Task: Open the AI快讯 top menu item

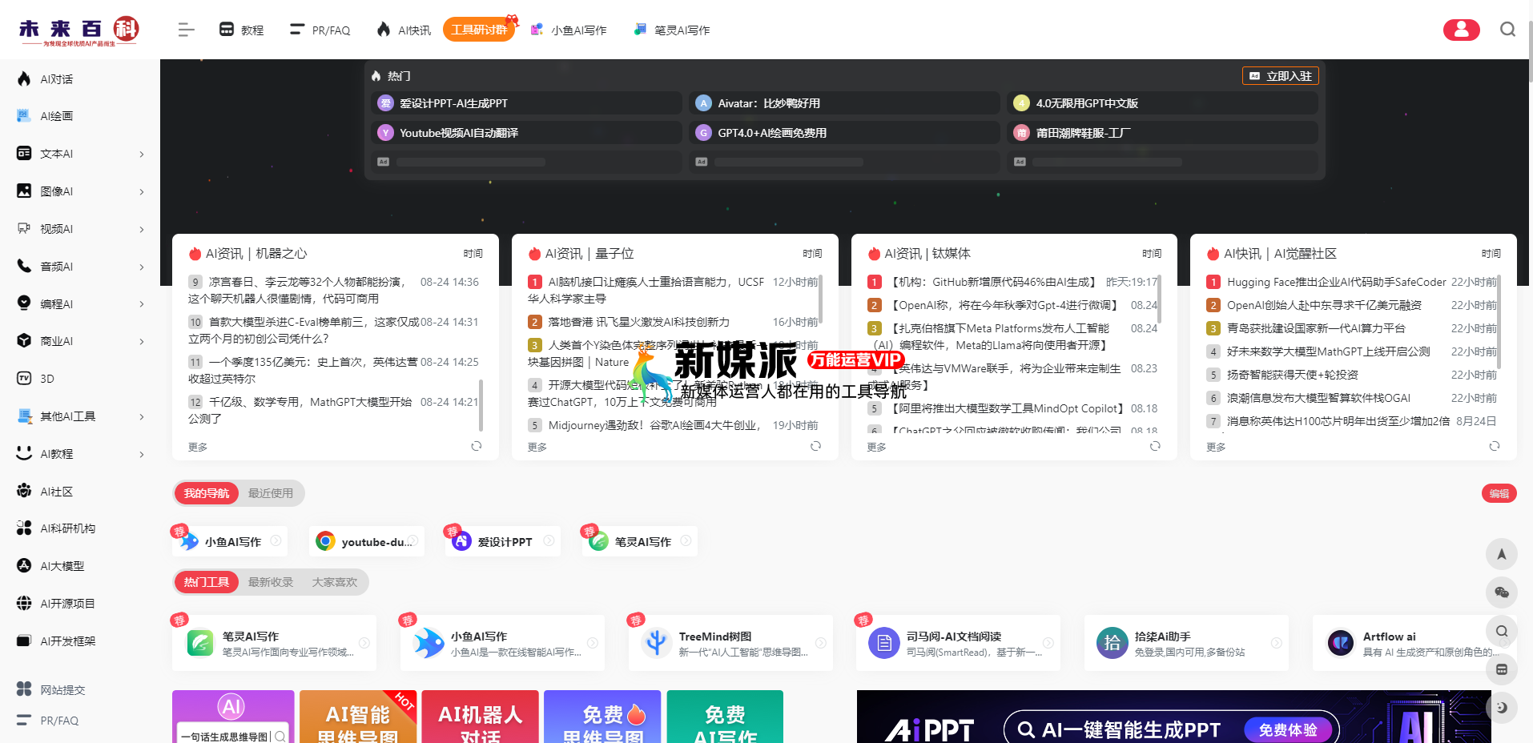Action: point(404,30)
